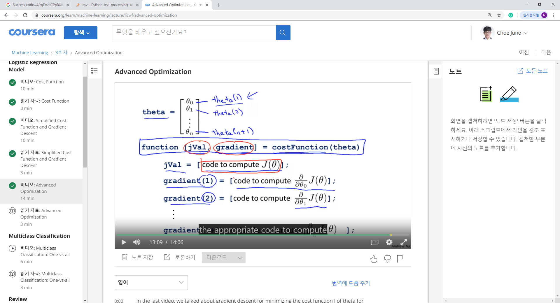Go to previous item with 이전

[524, 52]
